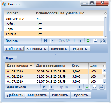Image resolution: width=111 pixels, height=103 pixels.
Task: Select the 01.07.2019 rate row
Action: point(54,81)
